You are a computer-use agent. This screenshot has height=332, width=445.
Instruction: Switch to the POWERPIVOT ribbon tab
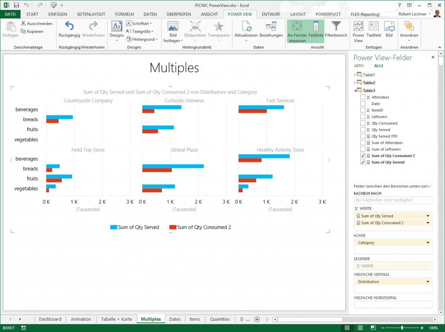point(329,14)
